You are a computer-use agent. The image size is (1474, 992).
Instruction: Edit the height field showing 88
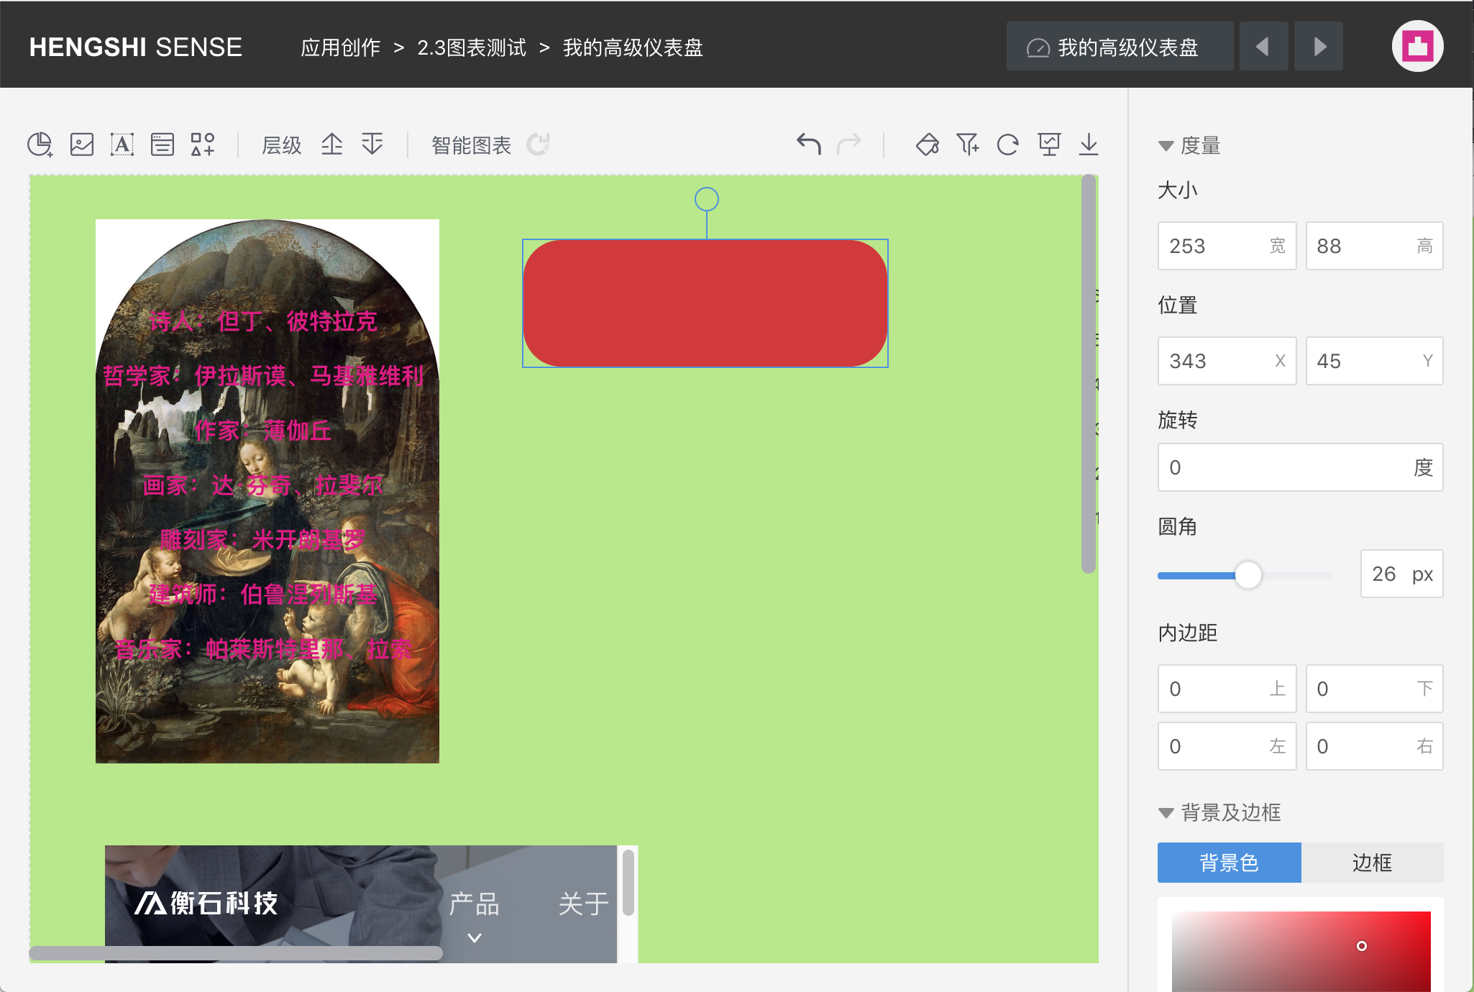(1374, 246)
